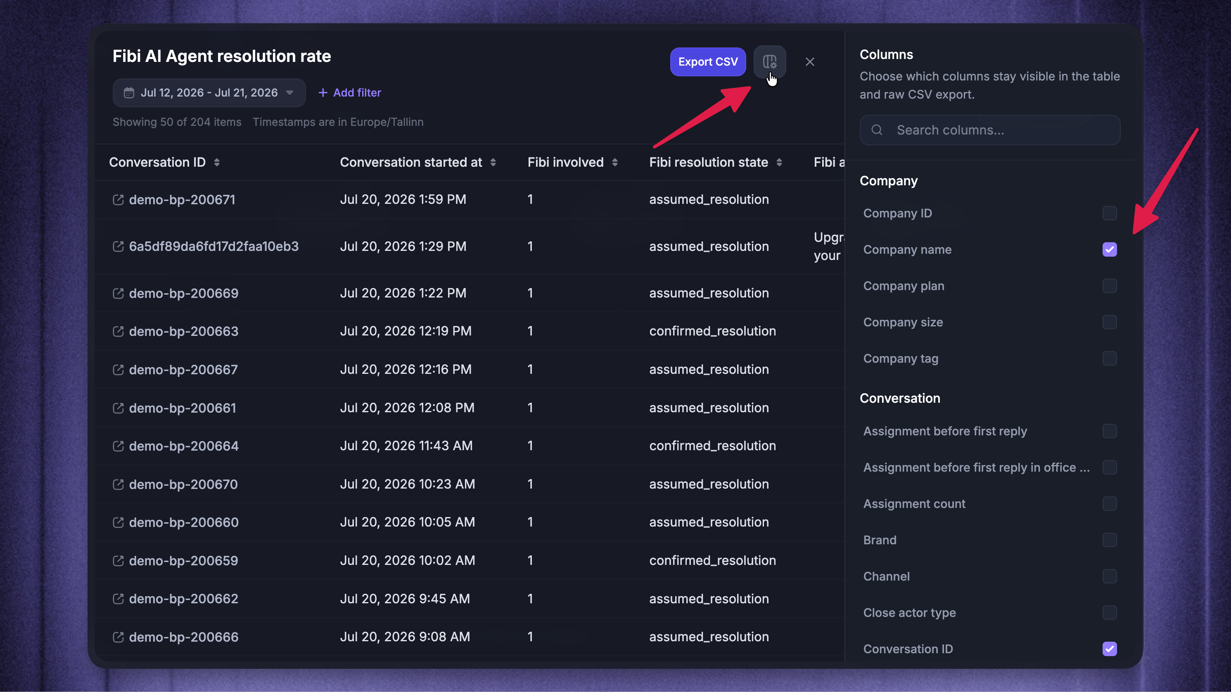Open conversation demo-bp-200664 external link icon
The height and width of the screenshot is (692, 1231).
click(x=118, y=446)
